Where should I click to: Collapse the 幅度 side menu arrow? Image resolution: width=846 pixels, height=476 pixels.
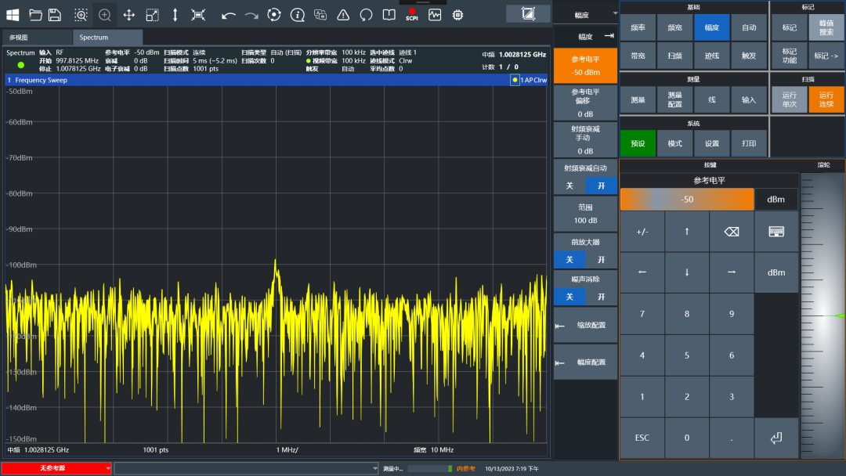pyautogui.click(x=609, y=36)
